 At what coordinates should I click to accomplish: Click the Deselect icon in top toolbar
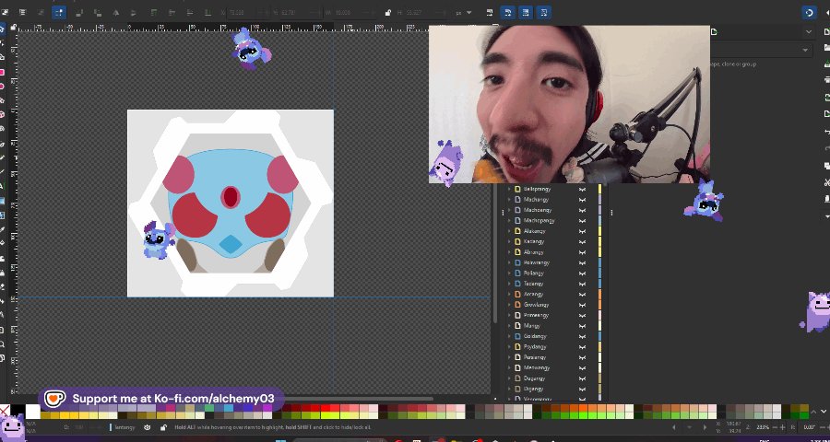pyautogui.click(x=41, y=12)
